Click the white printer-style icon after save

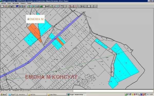coord(15,6)
